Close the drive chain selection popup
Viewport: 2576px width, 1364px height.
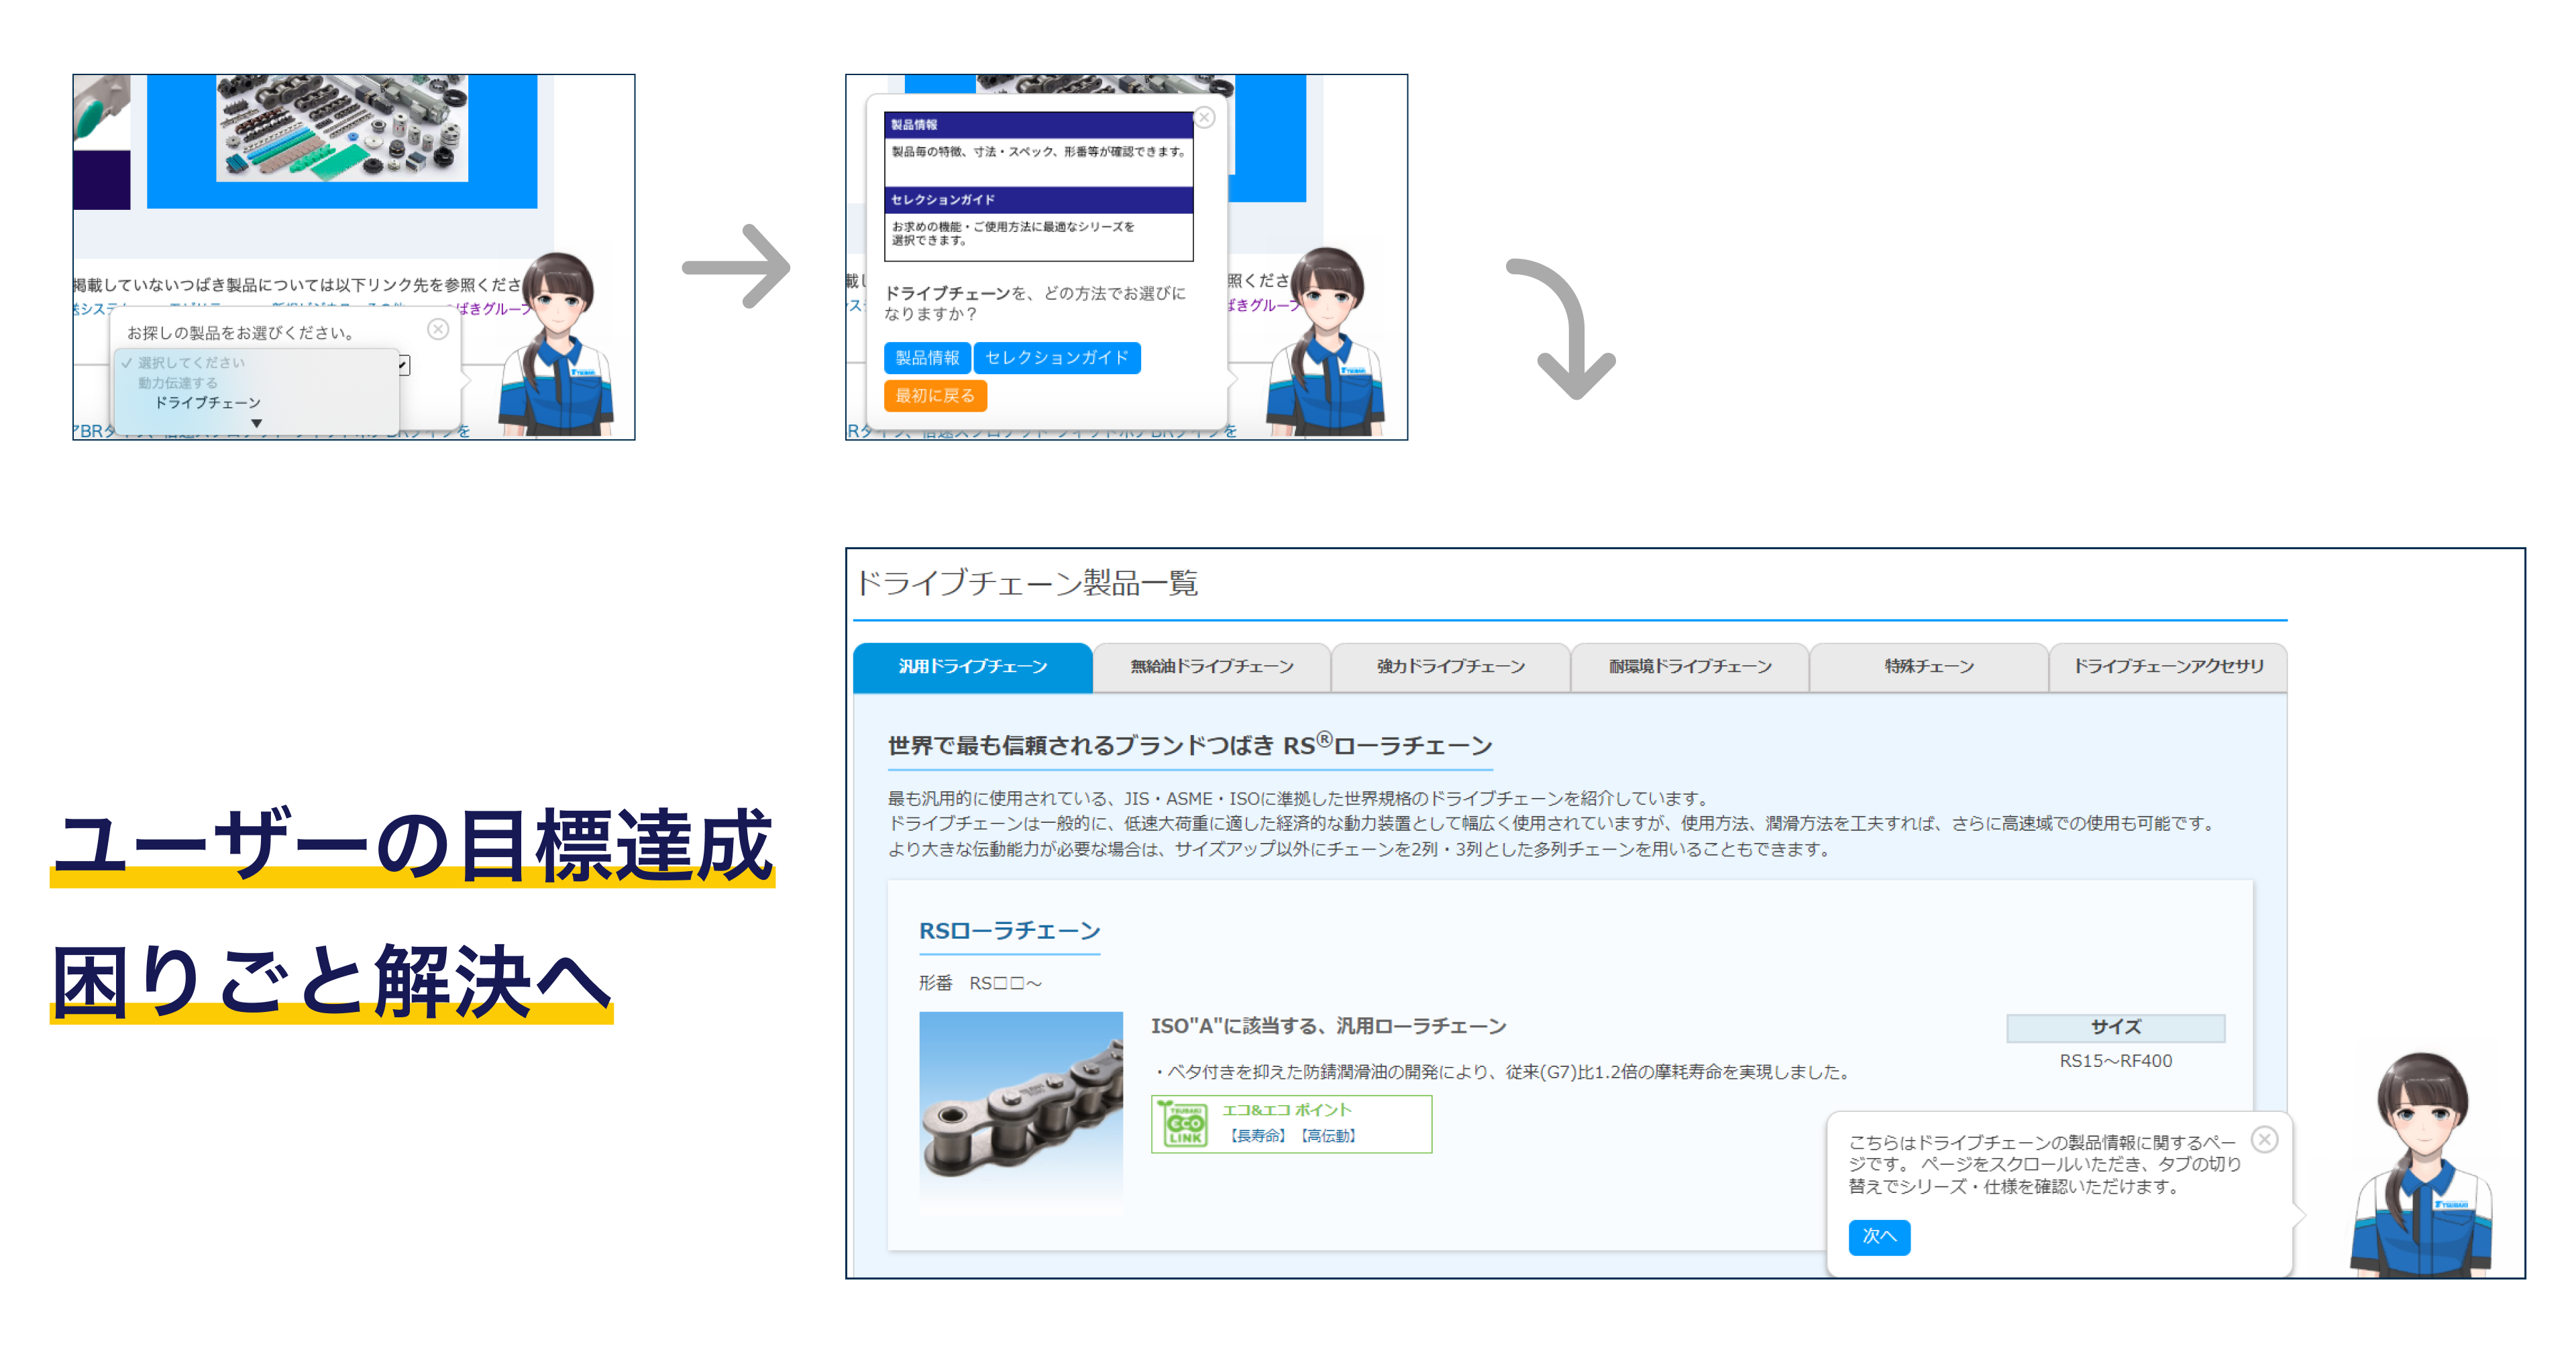pos(1204,118)
